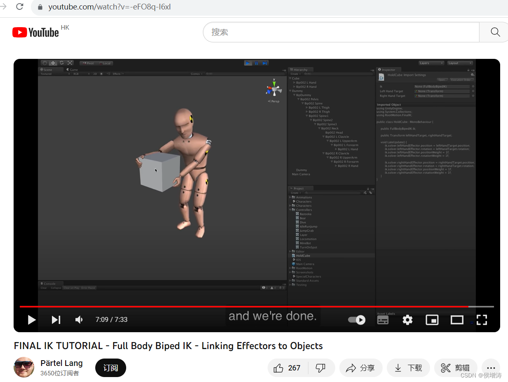Switch to the Game tab in Unity
Screen dimensions: 508x382
pos(72,70)
